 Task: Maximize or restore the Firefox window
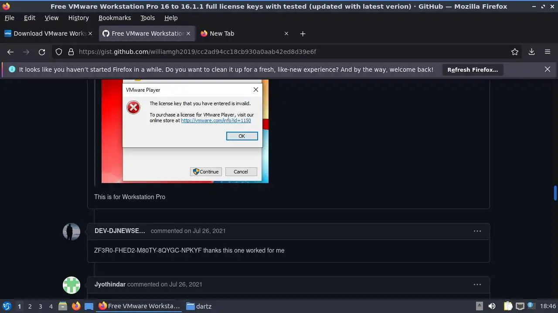[x=543, y=7]
